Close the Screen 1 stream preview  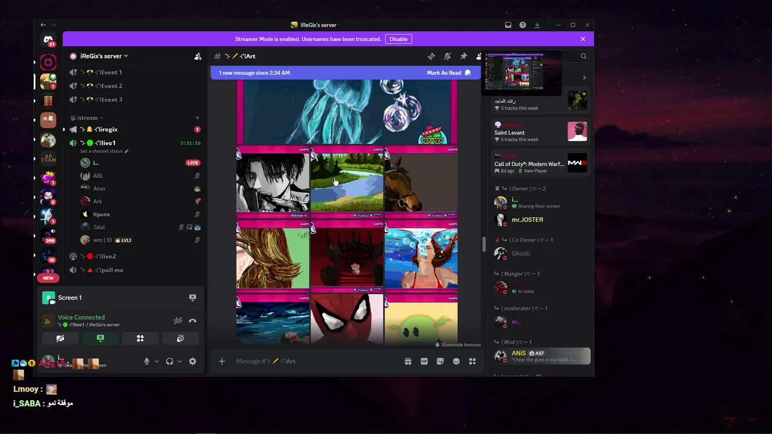tap(192, 297)
